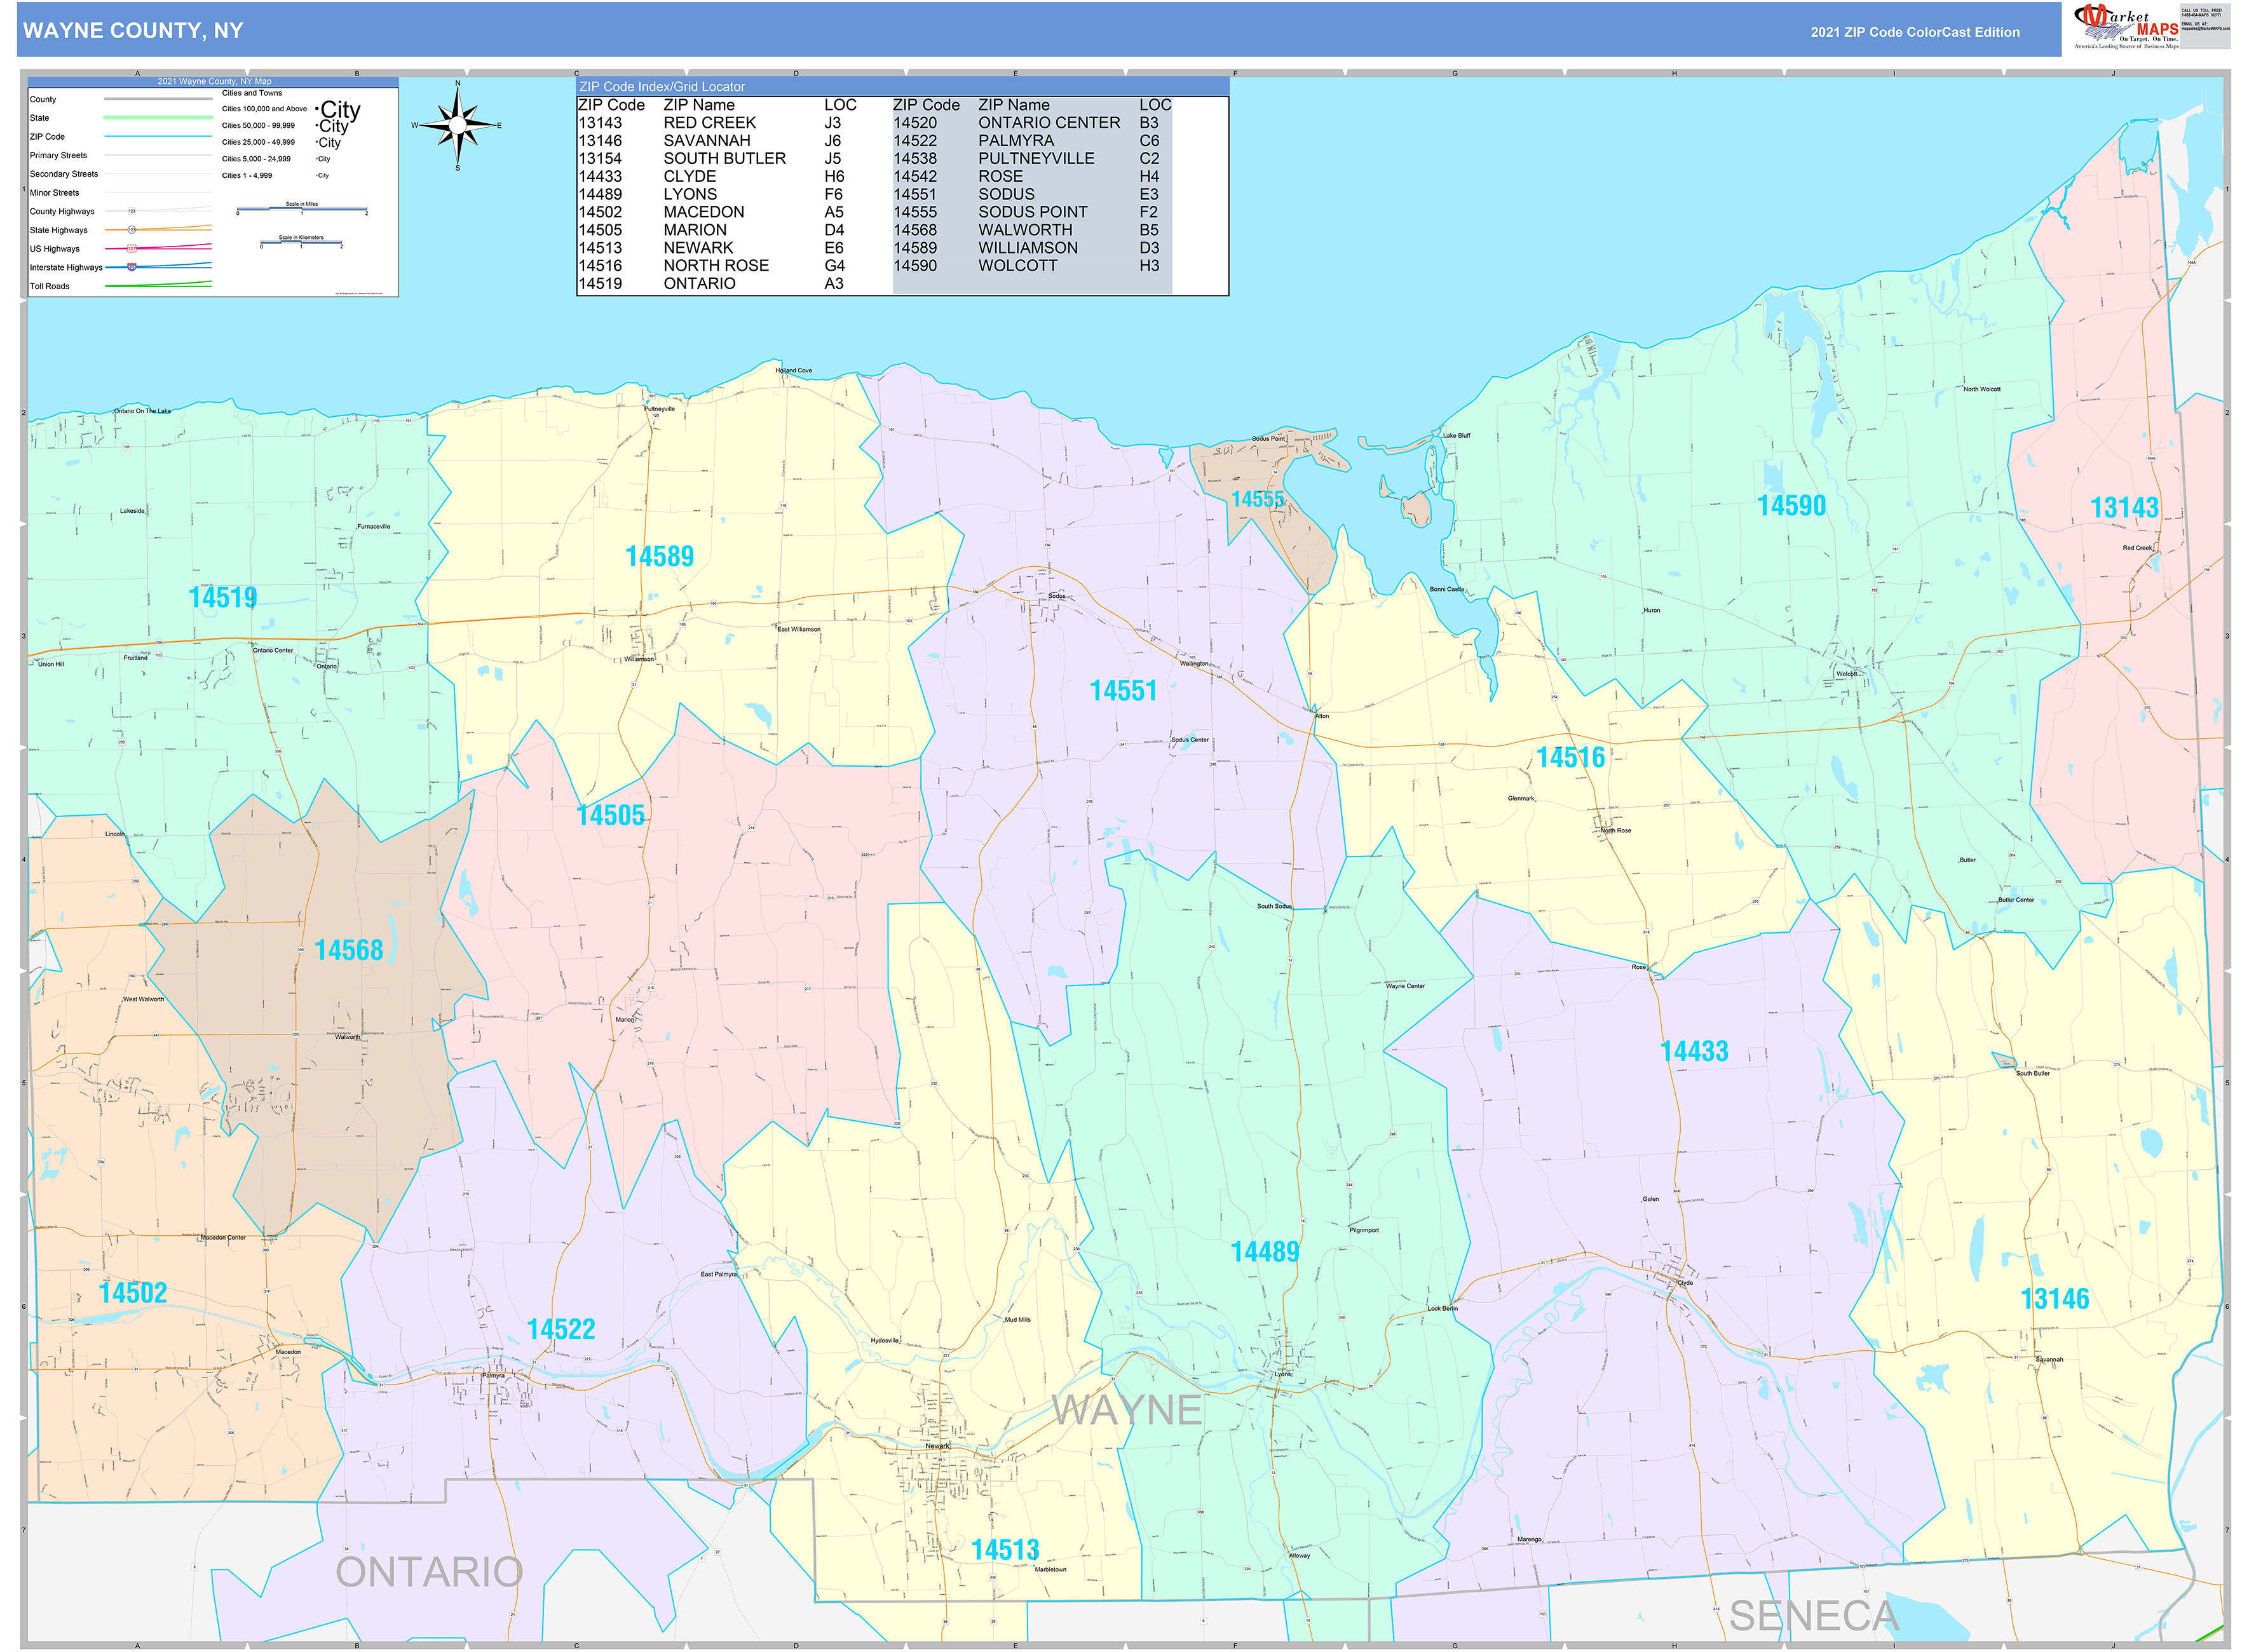This screenshot has width=2242, height=1652.
Task: Click 'WILLIAMSON' in the index table
Action: pyautogui.click(x=1027, y=248)
